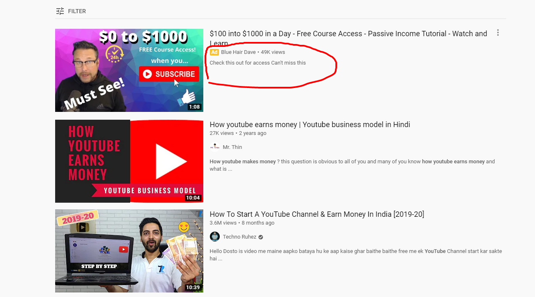Click the 10:04 duration badge

click(193, 198)
